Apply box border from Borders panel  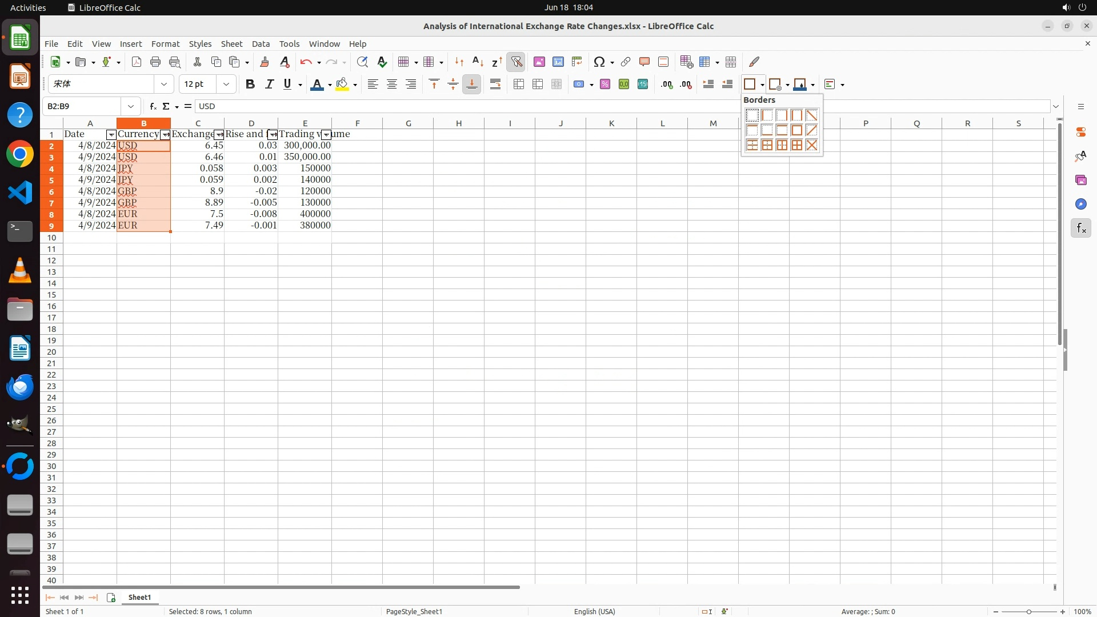796,130
